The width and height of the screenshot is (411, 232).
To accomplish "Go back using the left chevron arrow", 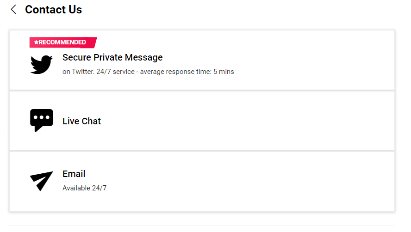I will click(x=13, y=9).
